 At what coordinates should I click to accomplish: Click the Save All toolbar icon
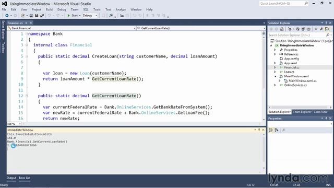42,16
